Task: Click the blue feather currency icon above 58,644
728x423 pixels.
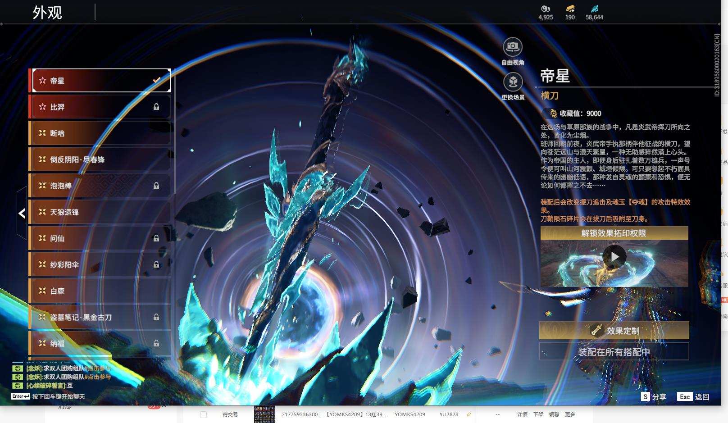Action: (x=594, y=9)
